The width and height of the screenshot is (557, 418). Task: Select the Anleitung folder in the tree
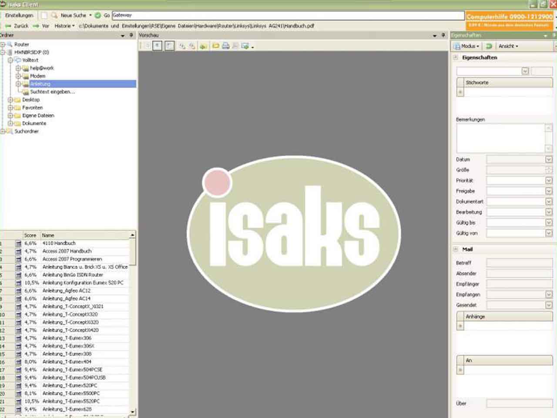point(40,84)
